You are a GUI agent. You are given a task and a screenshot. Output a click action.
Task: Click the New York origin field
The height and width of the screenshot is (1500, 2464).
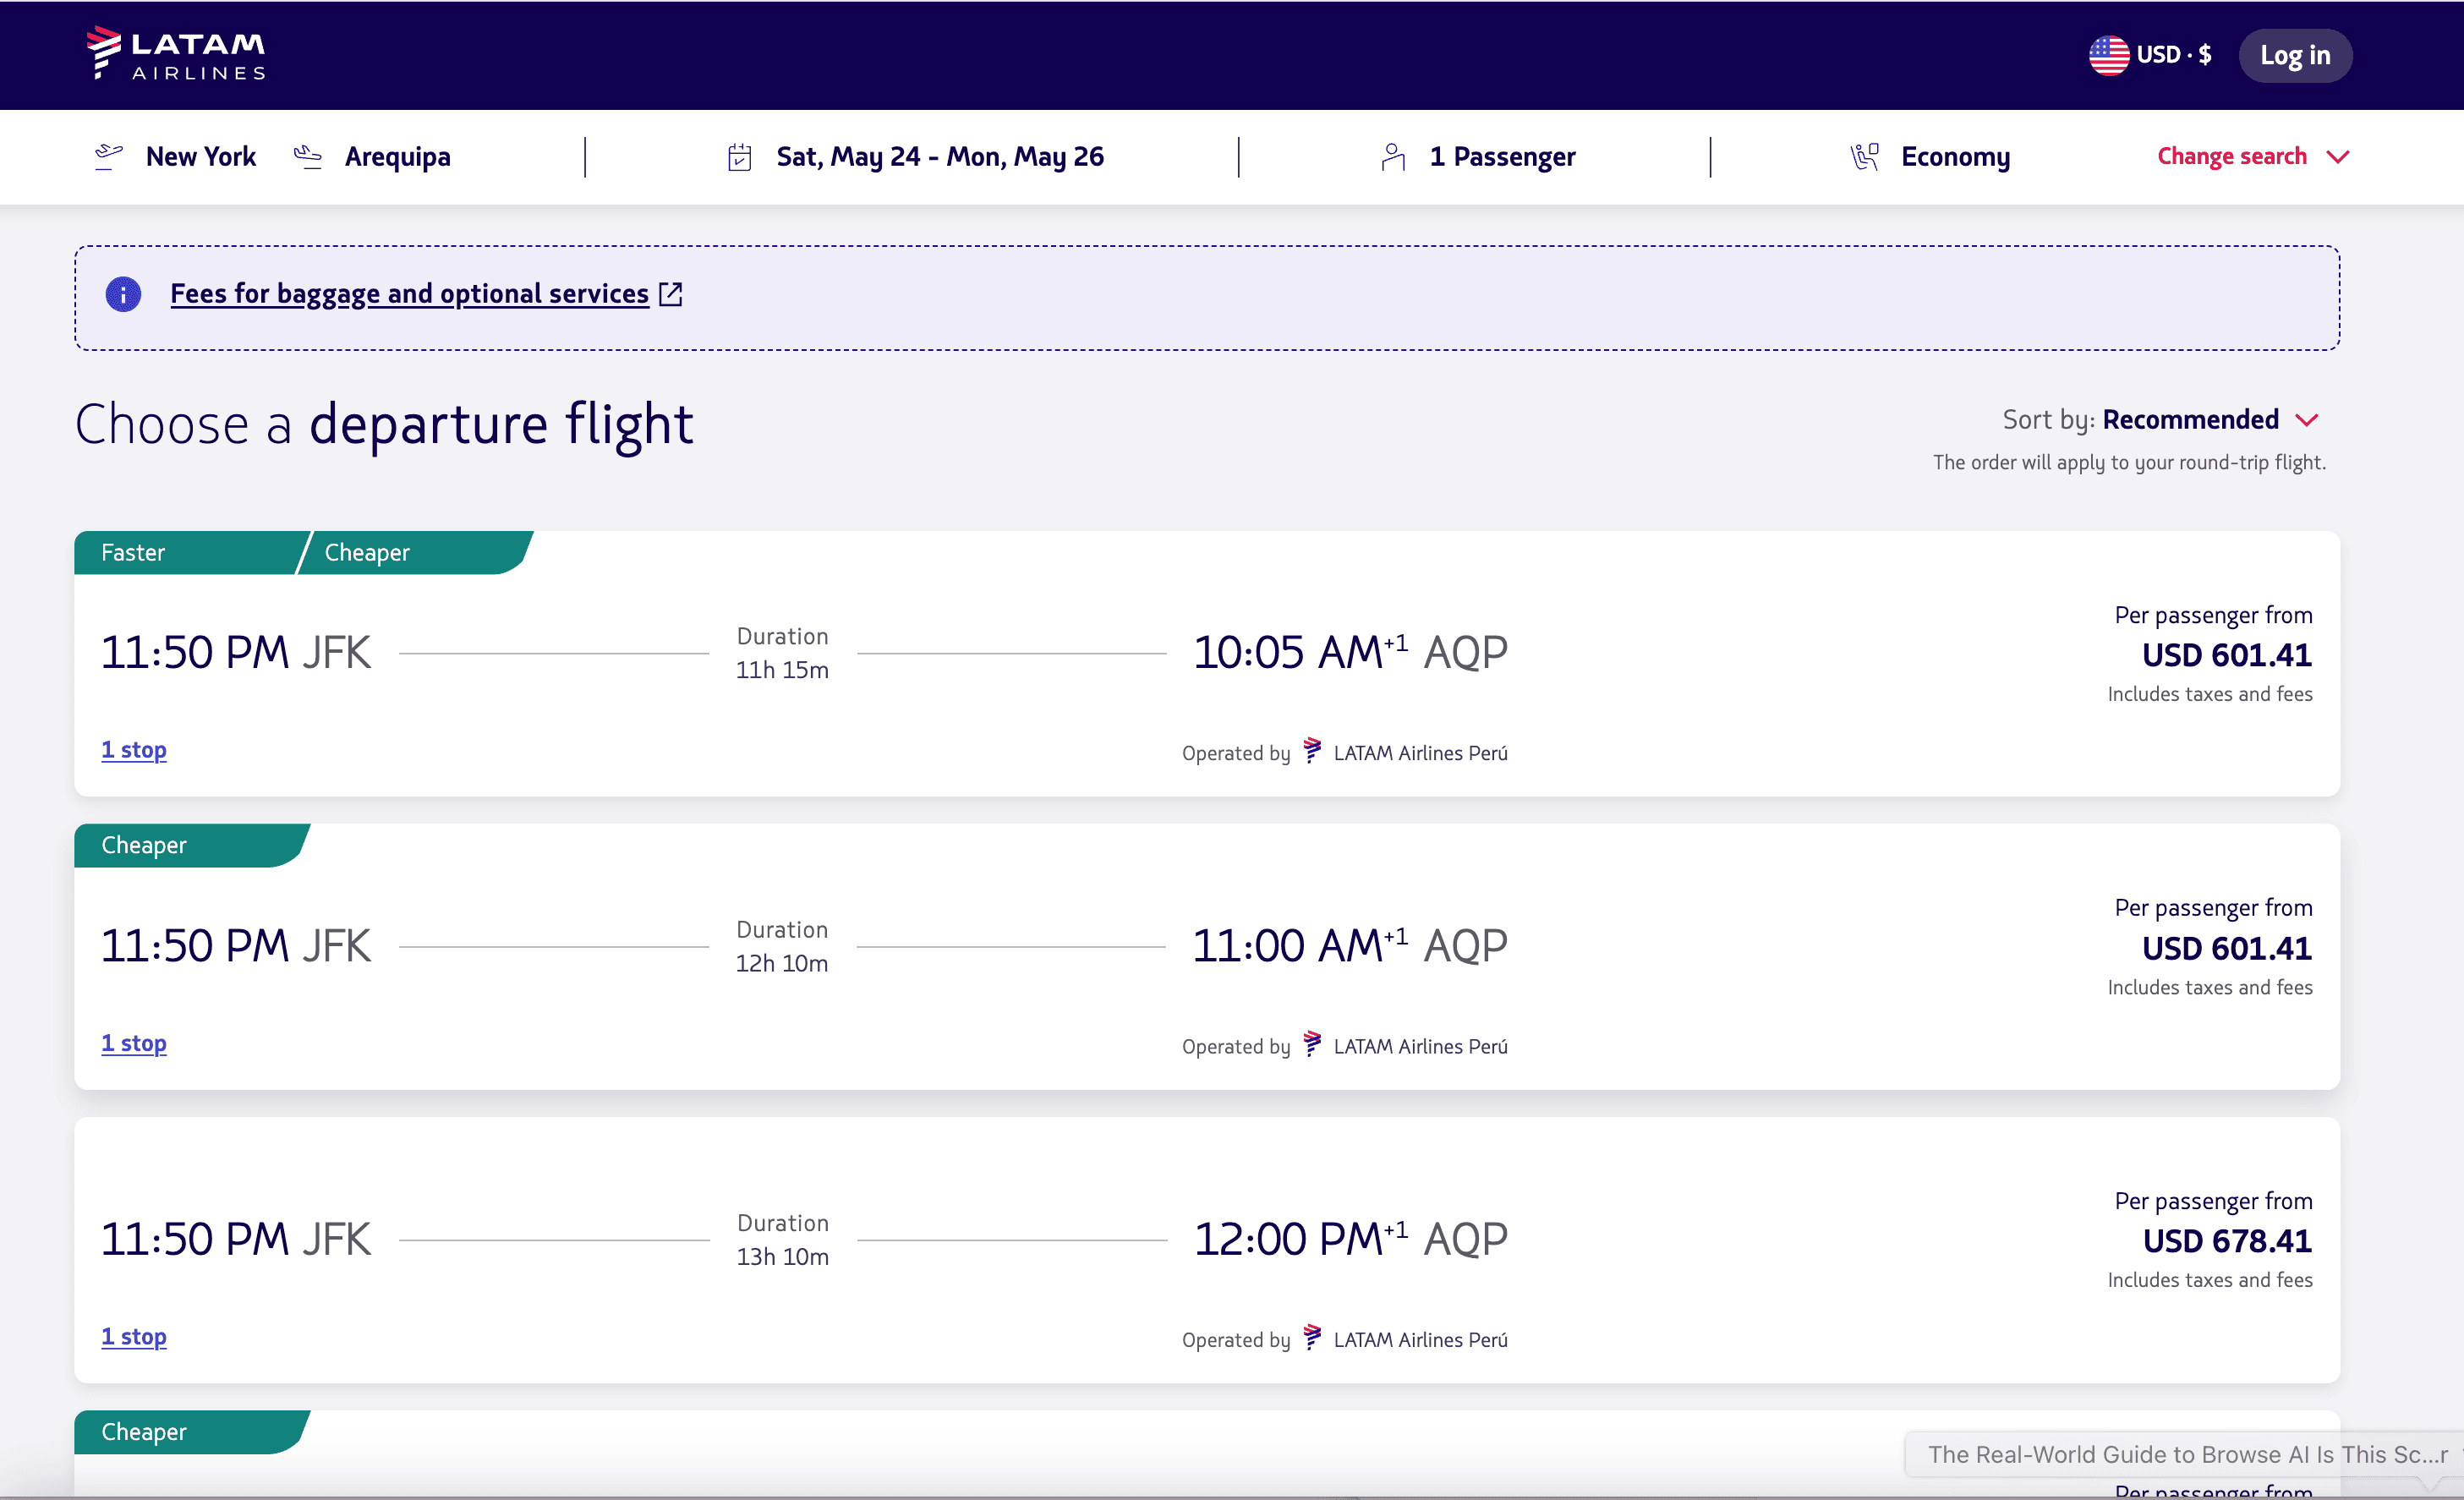click(x=200, y=157)
